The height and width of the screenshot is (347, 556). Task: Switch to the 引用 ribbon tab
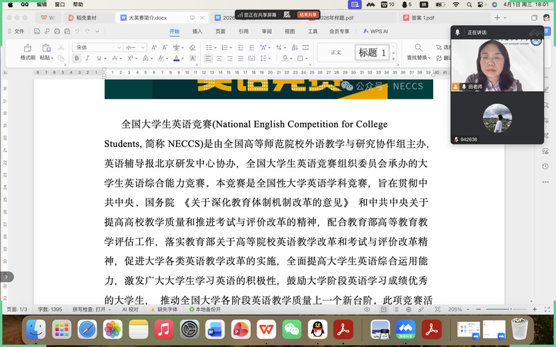pos(243,31)
